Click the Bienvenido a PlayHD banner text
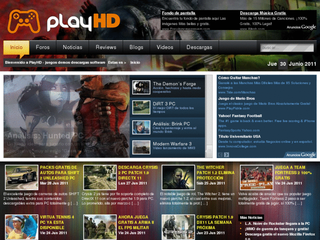 (x=55, y=63)
